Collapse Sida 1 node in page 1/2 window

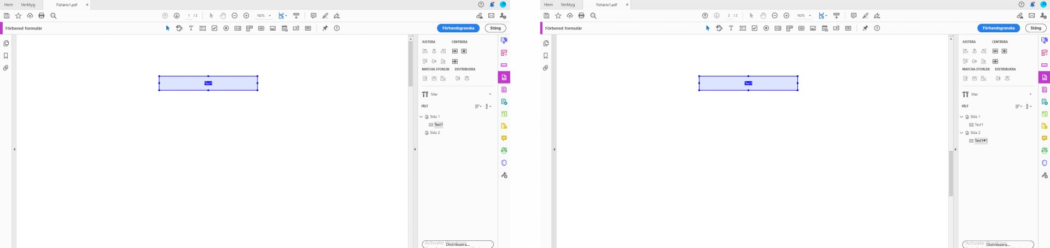(x=421, y=116)
